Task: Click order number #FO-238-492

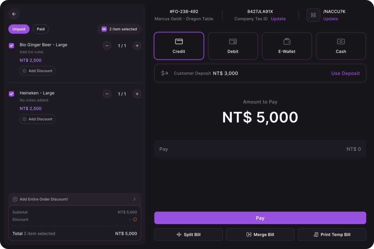Action: 184,11
